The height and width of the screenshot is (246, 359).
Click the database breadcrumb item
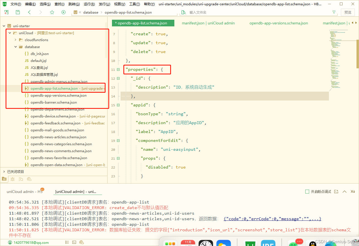(91, 12)
